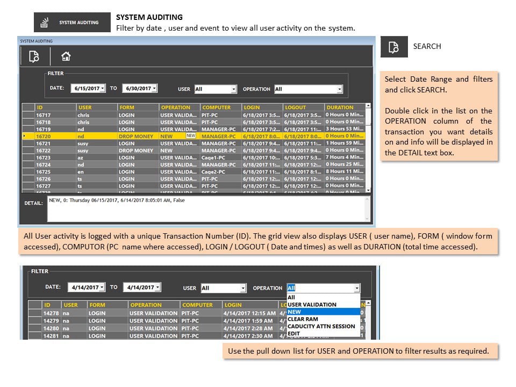Expand the OPERATION dropdown in top filter
This screenshot has width=516, height=387.
coord(339,89)
